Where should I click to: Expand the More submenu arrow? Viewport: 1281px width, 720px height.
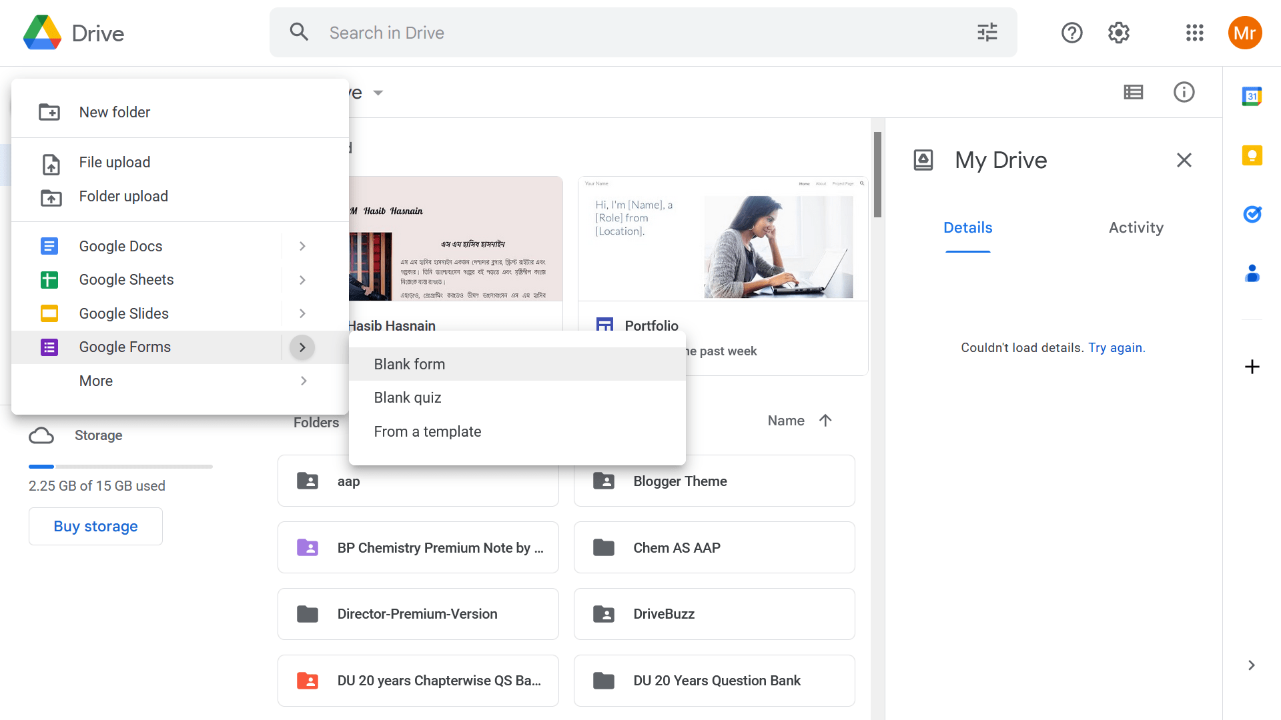click(304, 381)
